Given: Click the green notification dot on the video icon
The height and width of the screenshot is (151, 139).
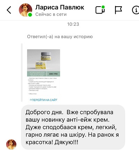Looking at the screenshot, I should tap(103, 7).
